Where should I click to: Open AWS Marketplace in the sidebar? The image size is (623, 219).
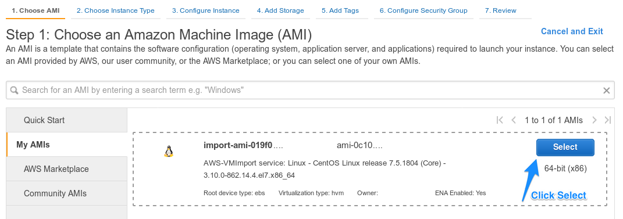67,169
